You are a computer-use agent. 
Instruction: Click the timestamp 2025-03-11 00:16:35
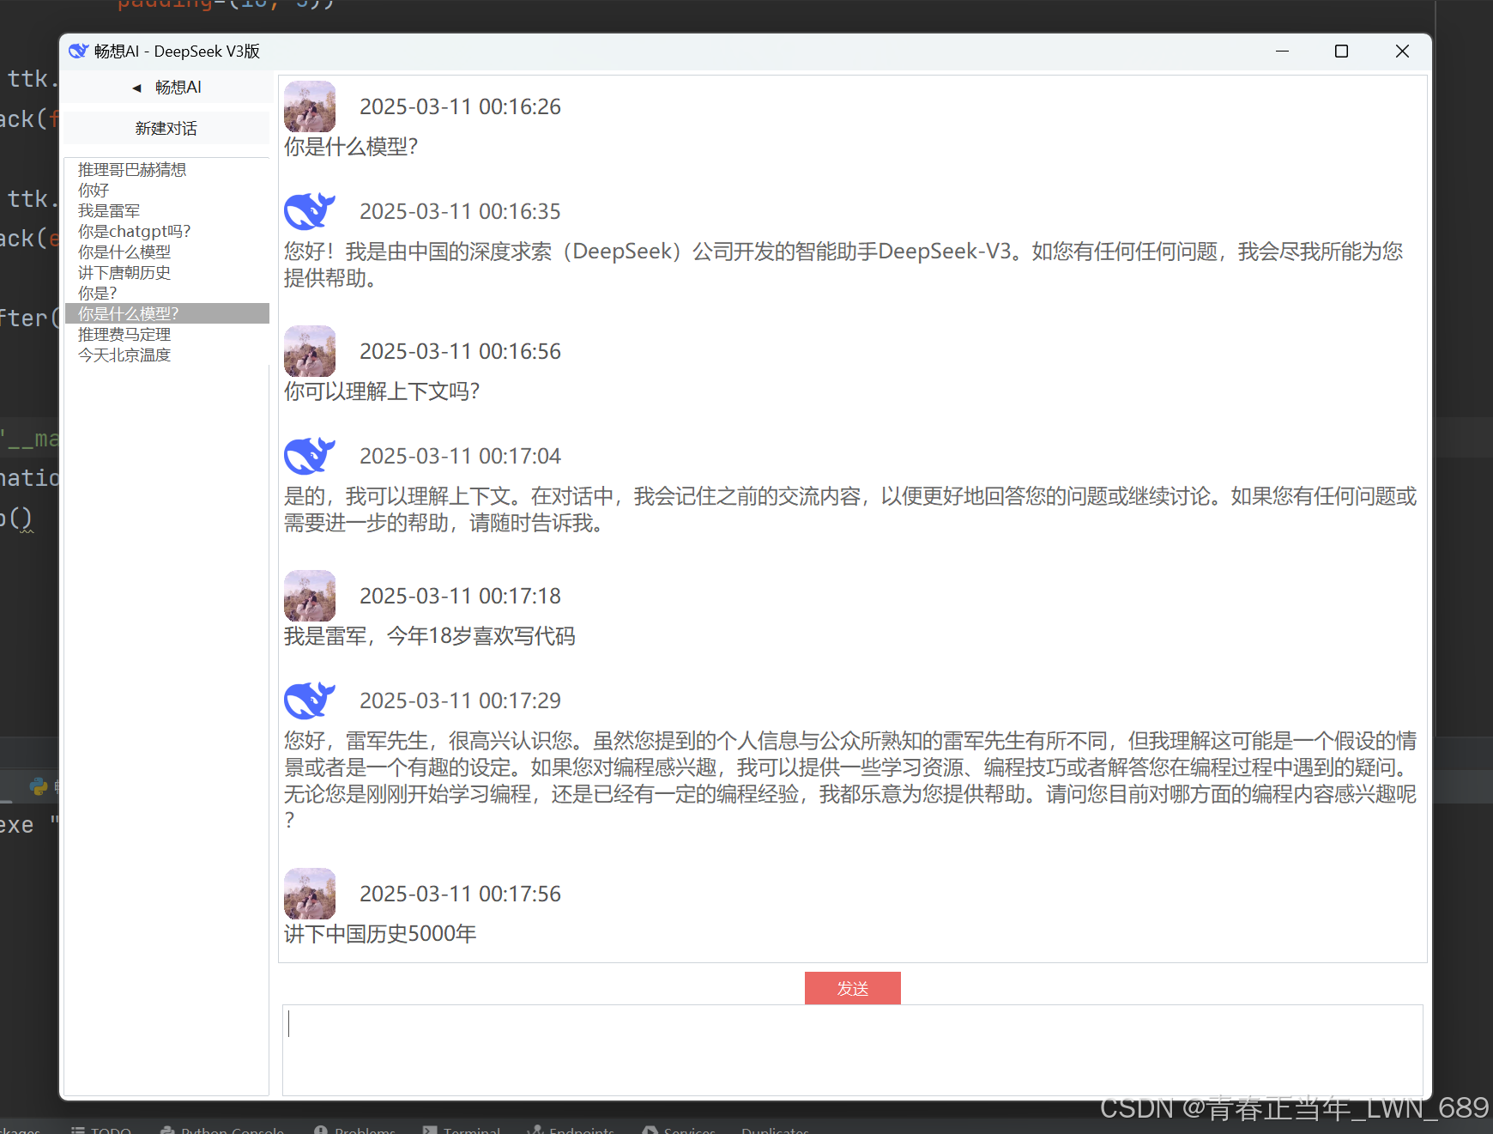click(460, 211)
